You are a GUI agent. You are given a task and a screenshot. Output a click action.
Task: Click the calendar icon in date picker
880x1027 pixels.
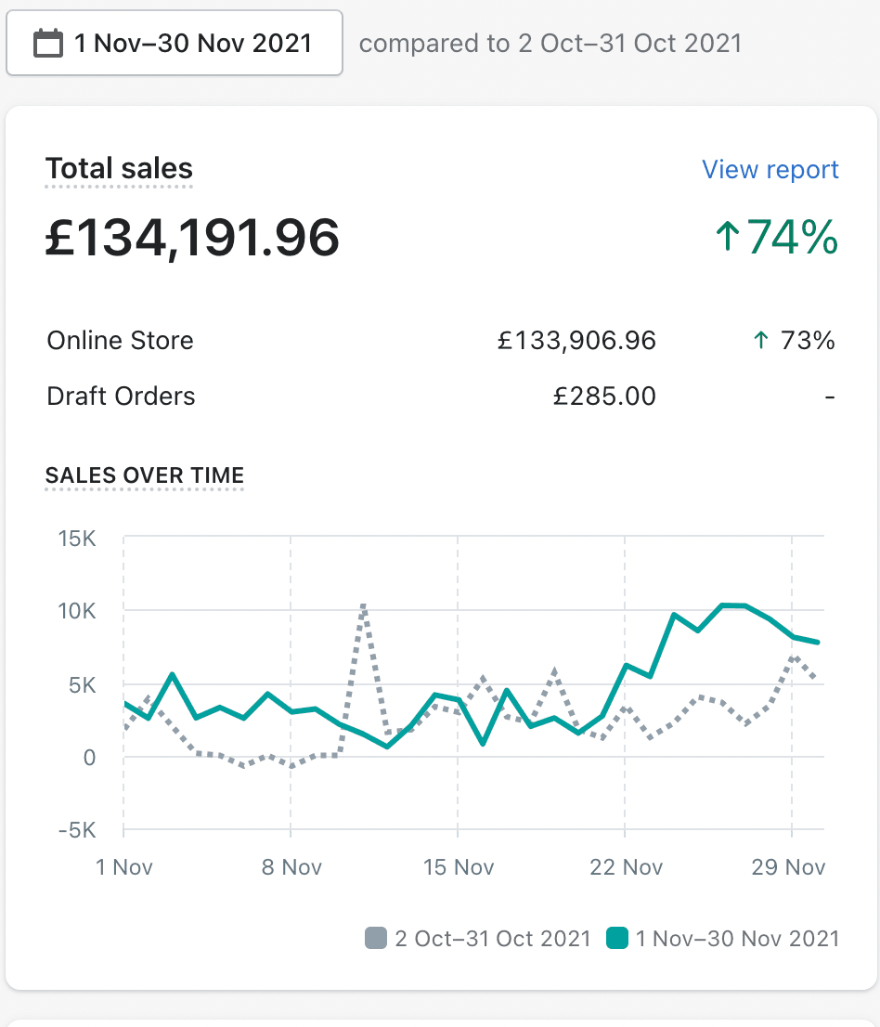click(48, 44)
